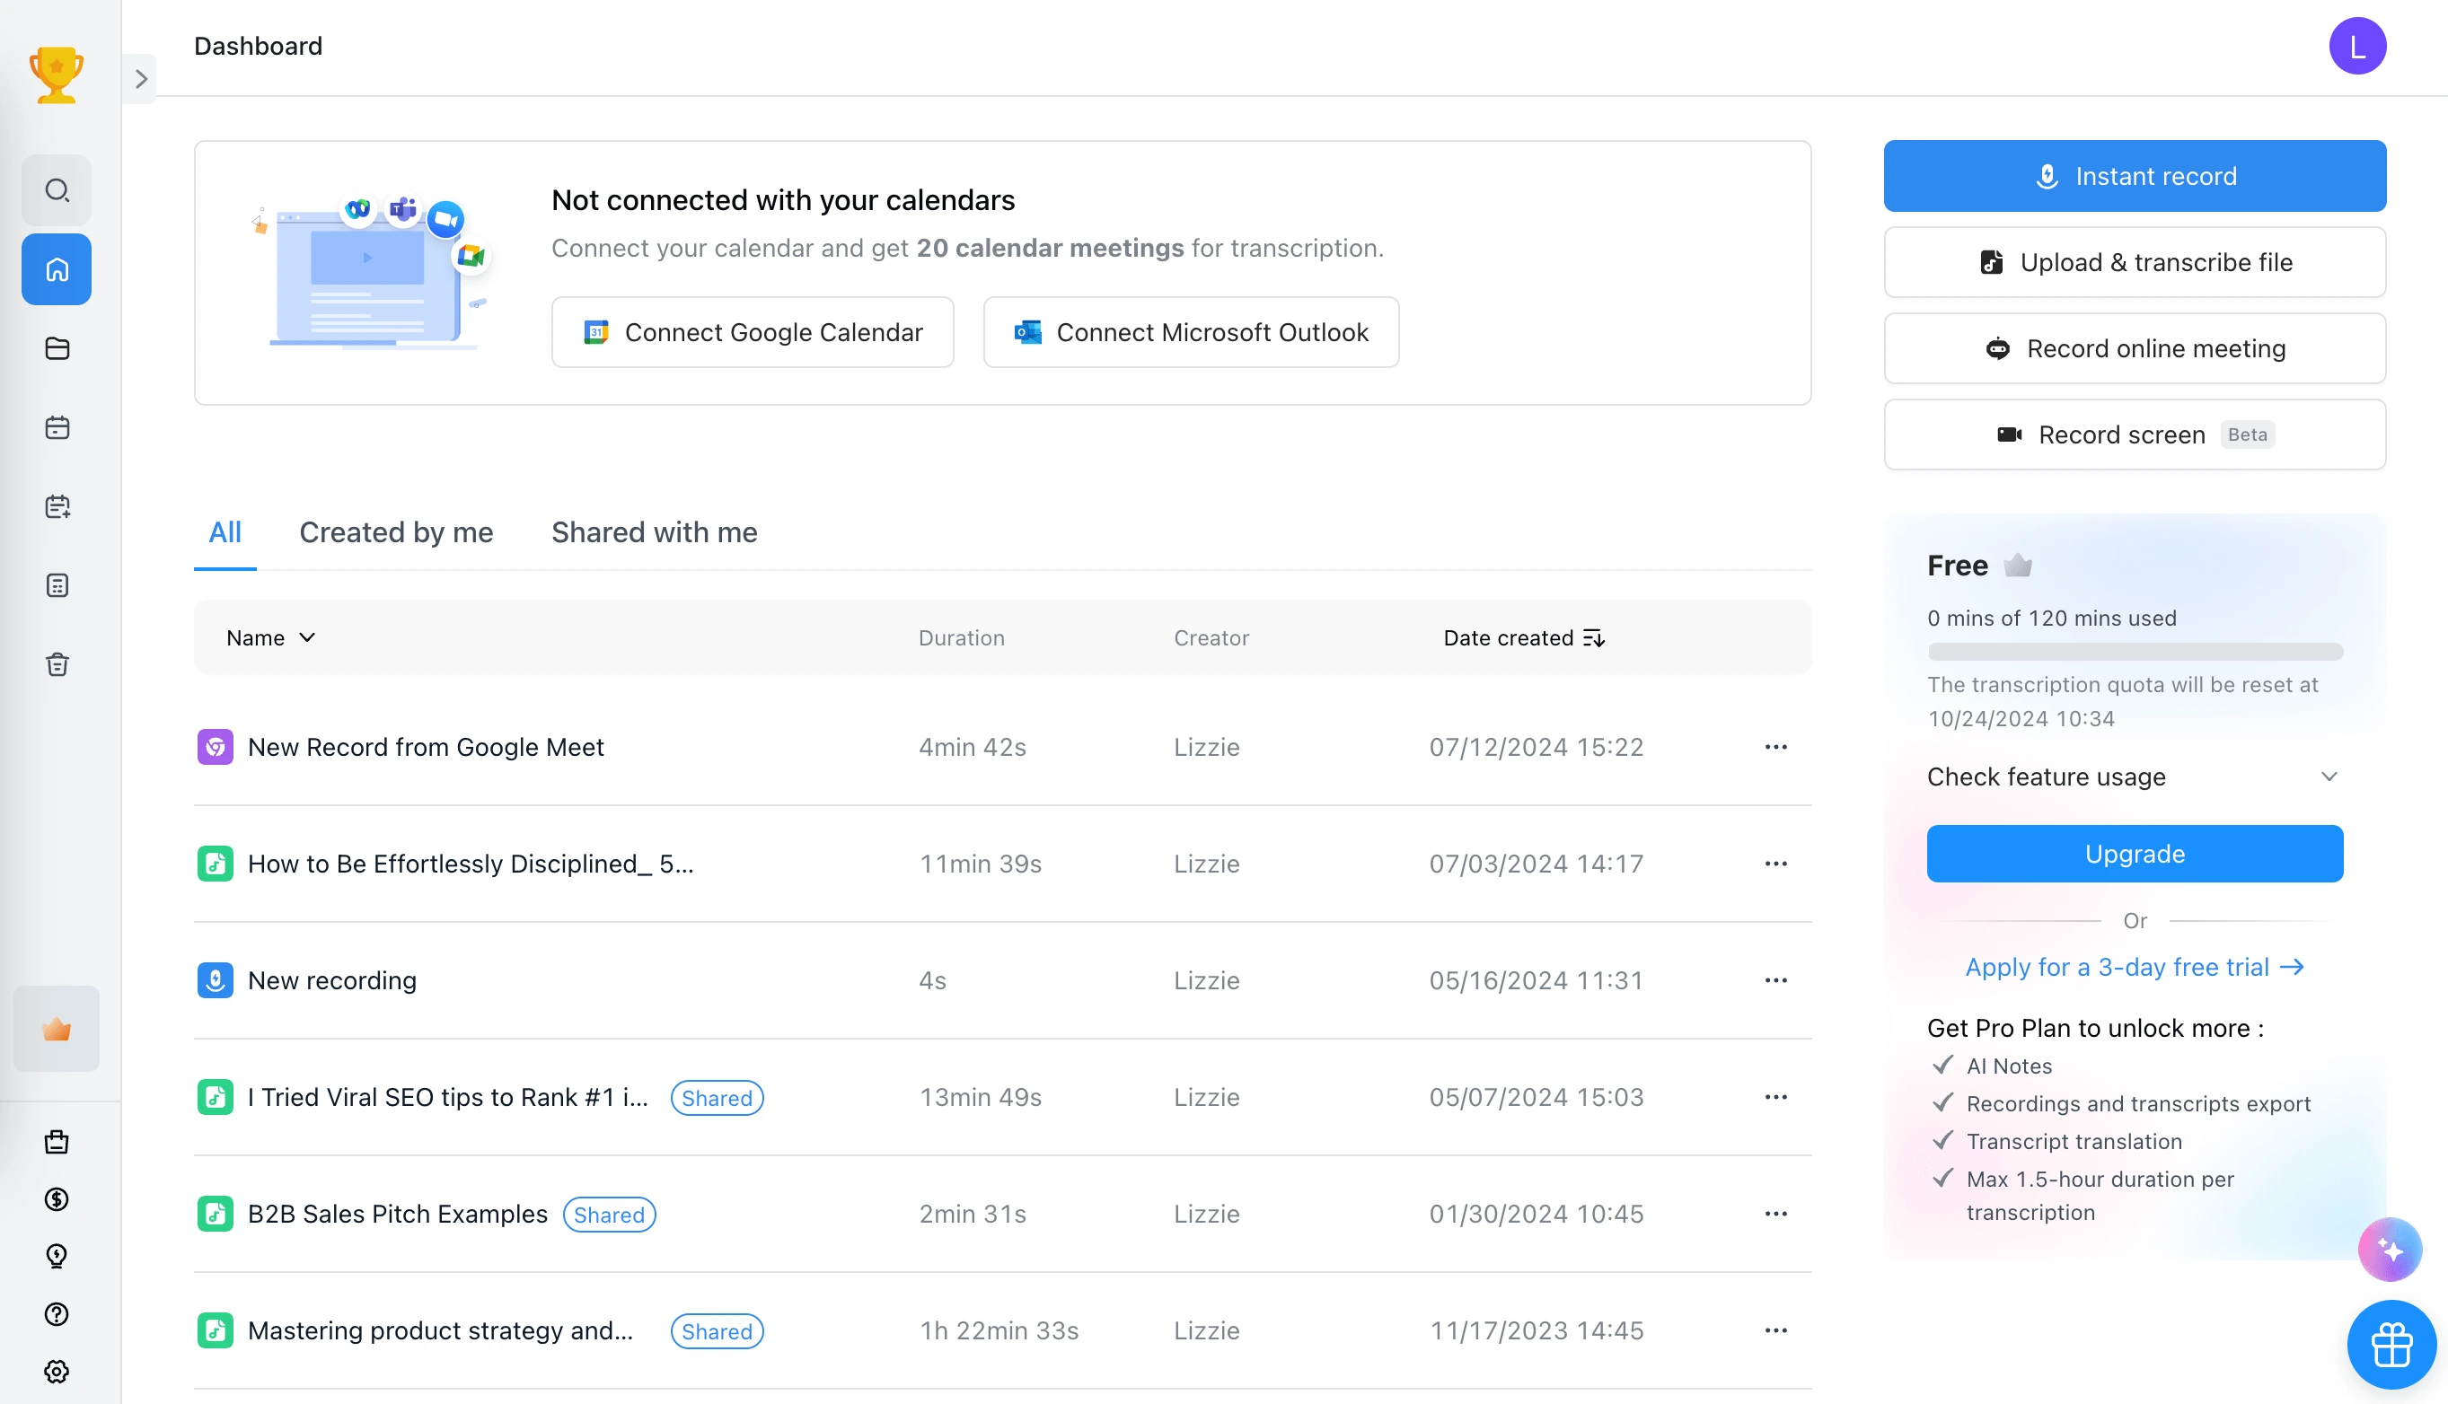Open the dollar coin sidebar icon
This screenshot has width=2448, height=1404.
[x=57, y=1198]
